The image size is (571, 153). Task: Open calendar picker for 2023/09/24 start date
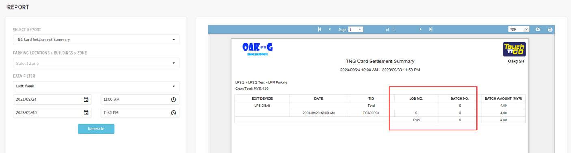pos(86,100)
